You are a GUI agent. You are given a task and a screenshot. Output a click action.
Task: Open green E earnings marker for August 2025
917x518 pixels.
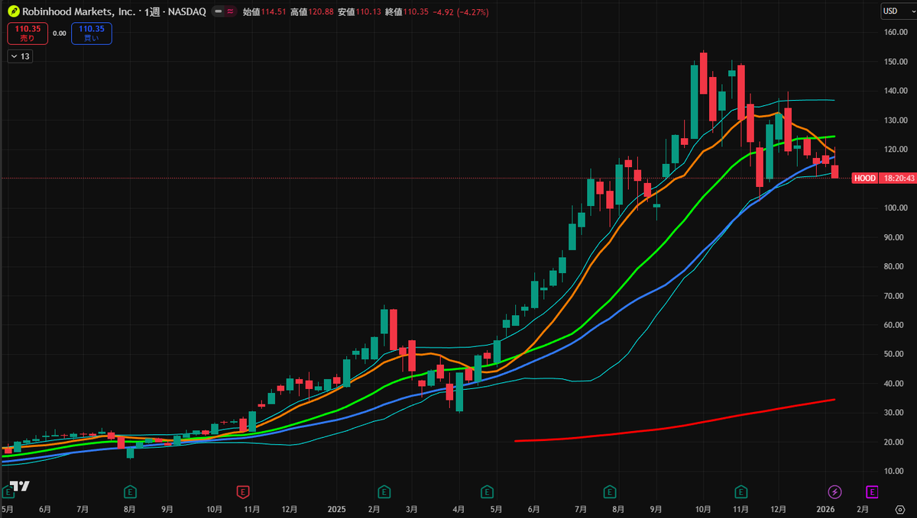(x=610, y=491)
